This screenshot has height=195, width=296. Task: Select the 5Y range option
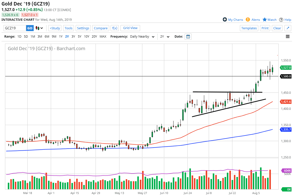[x=79, y=37]
